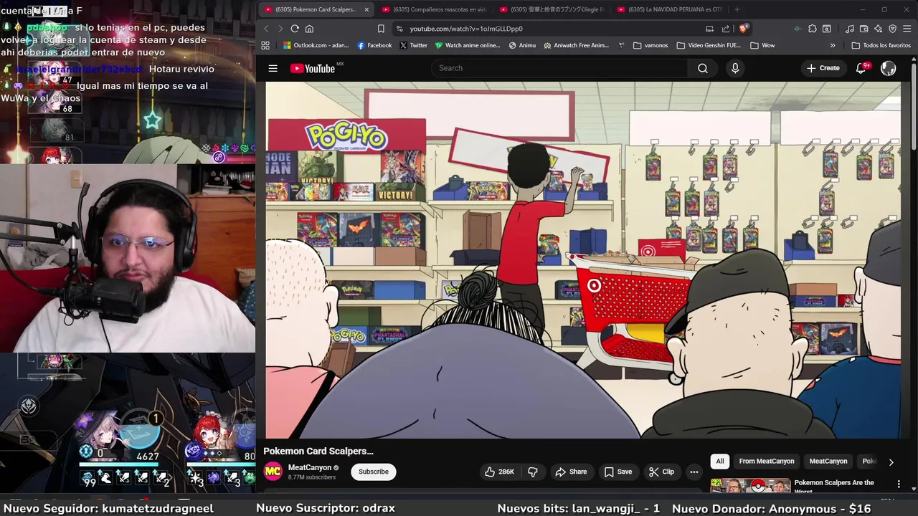The width and height of the screenshot is (918, 516).
Task: Open the Outlook.com bookmark
Action: (x=316, y=45)
